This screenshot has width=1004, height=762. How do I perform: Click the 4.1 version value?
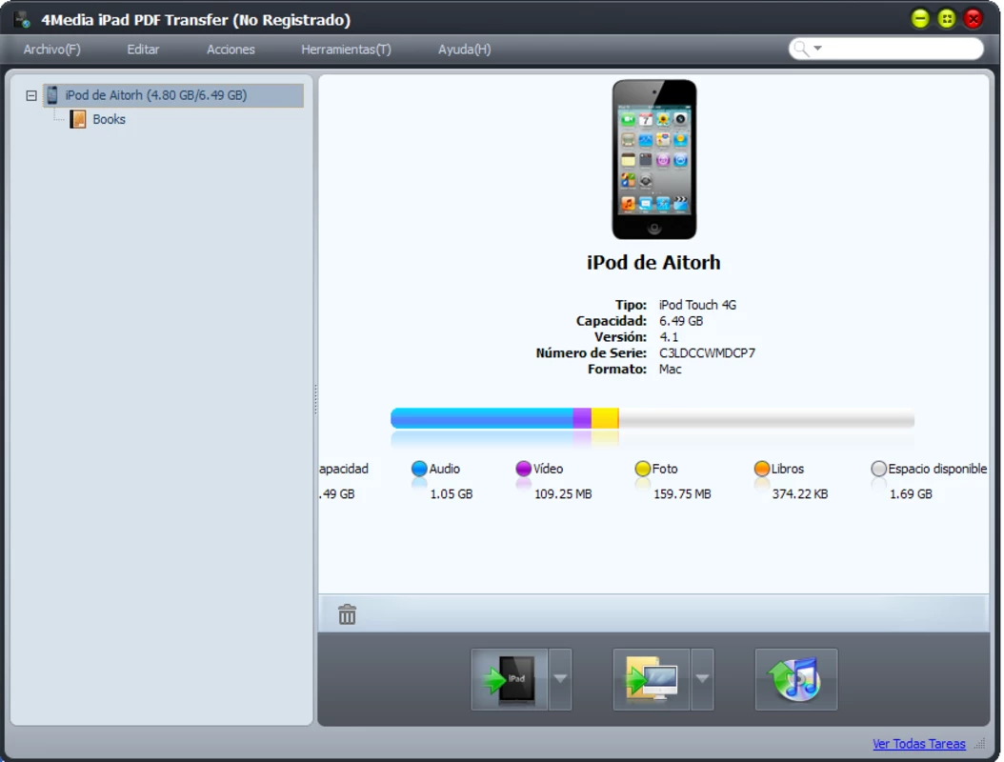669,337
